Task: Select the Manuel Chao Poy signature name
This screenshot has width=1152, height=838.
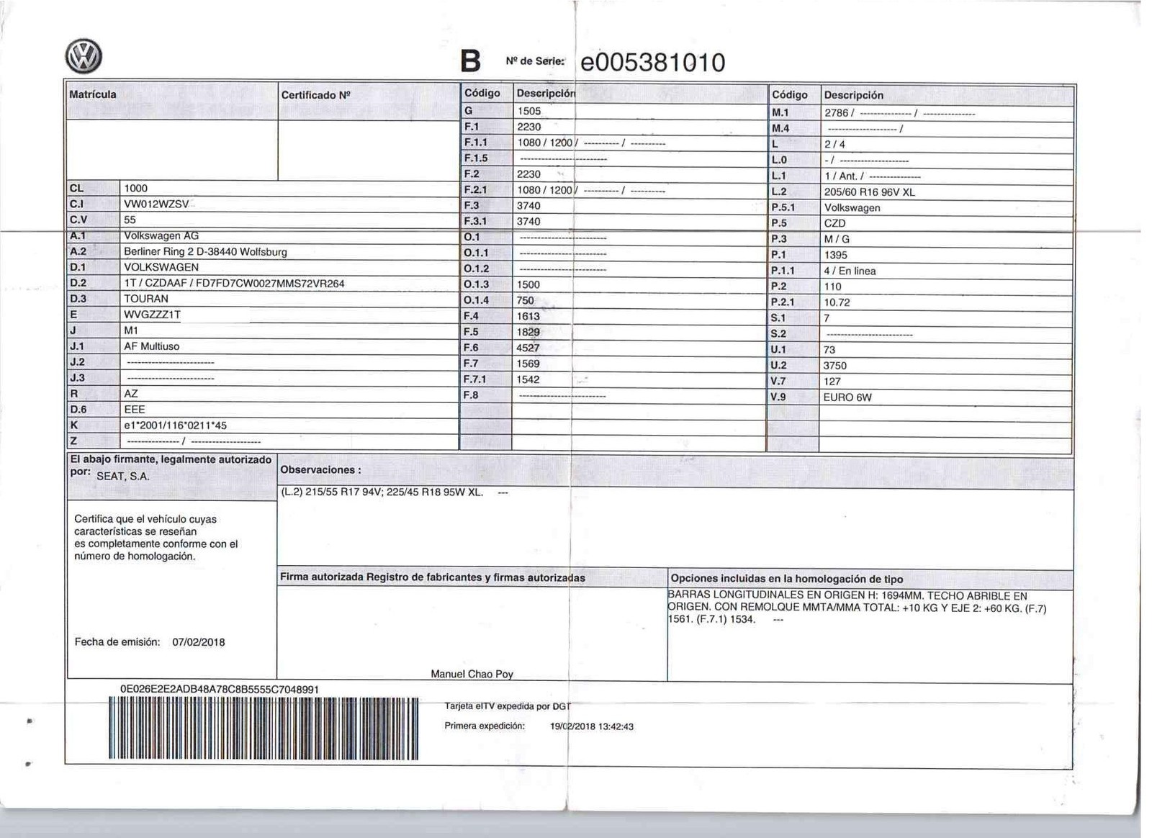Action: tap(472, 674)
